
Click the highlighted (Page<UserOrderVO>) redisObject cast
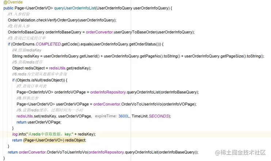(x=54, y=140)
